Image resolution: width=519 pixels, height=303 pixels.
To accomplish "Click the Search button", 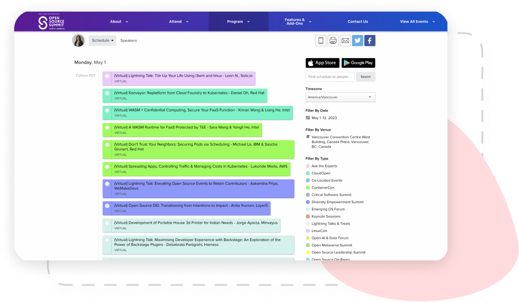I will pyautogui.click(x=366, y=77).
